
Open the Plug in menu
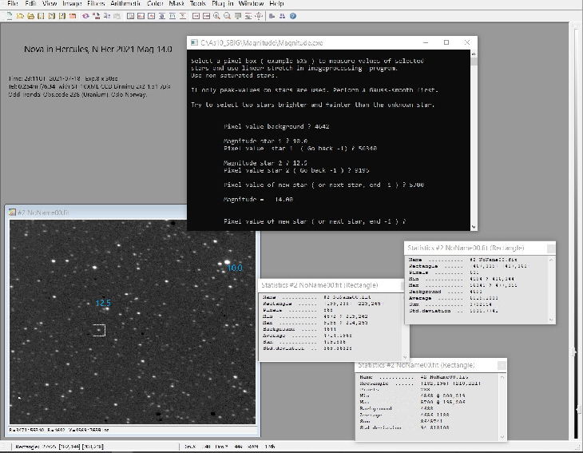(x=223, y=4)
